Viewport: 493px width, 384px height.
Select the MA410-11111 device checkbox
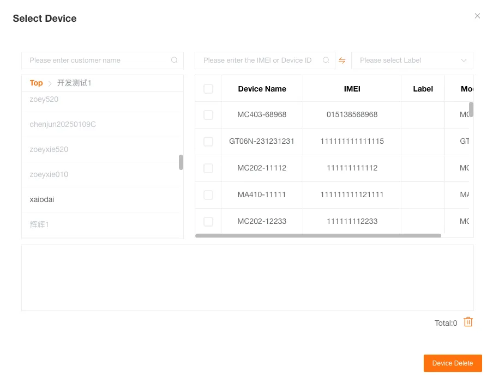point(208,194)
